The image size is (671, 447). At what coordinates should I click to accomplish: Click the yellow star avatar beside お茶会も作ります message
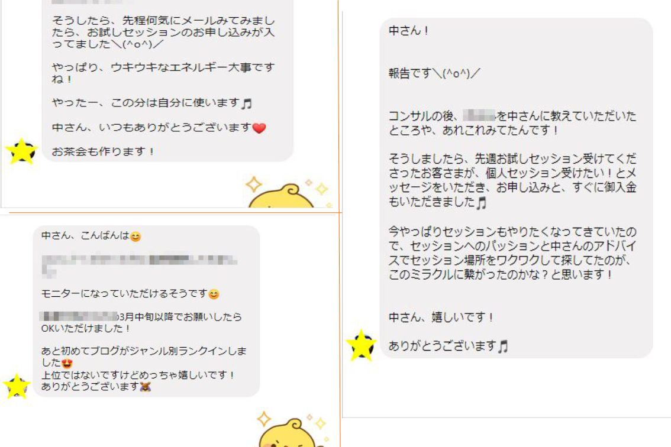coord(21,151)
